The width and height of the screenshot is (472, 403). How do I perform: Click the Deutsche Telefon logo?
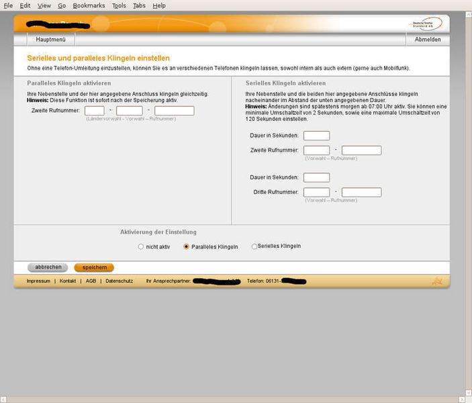point(427,24)
